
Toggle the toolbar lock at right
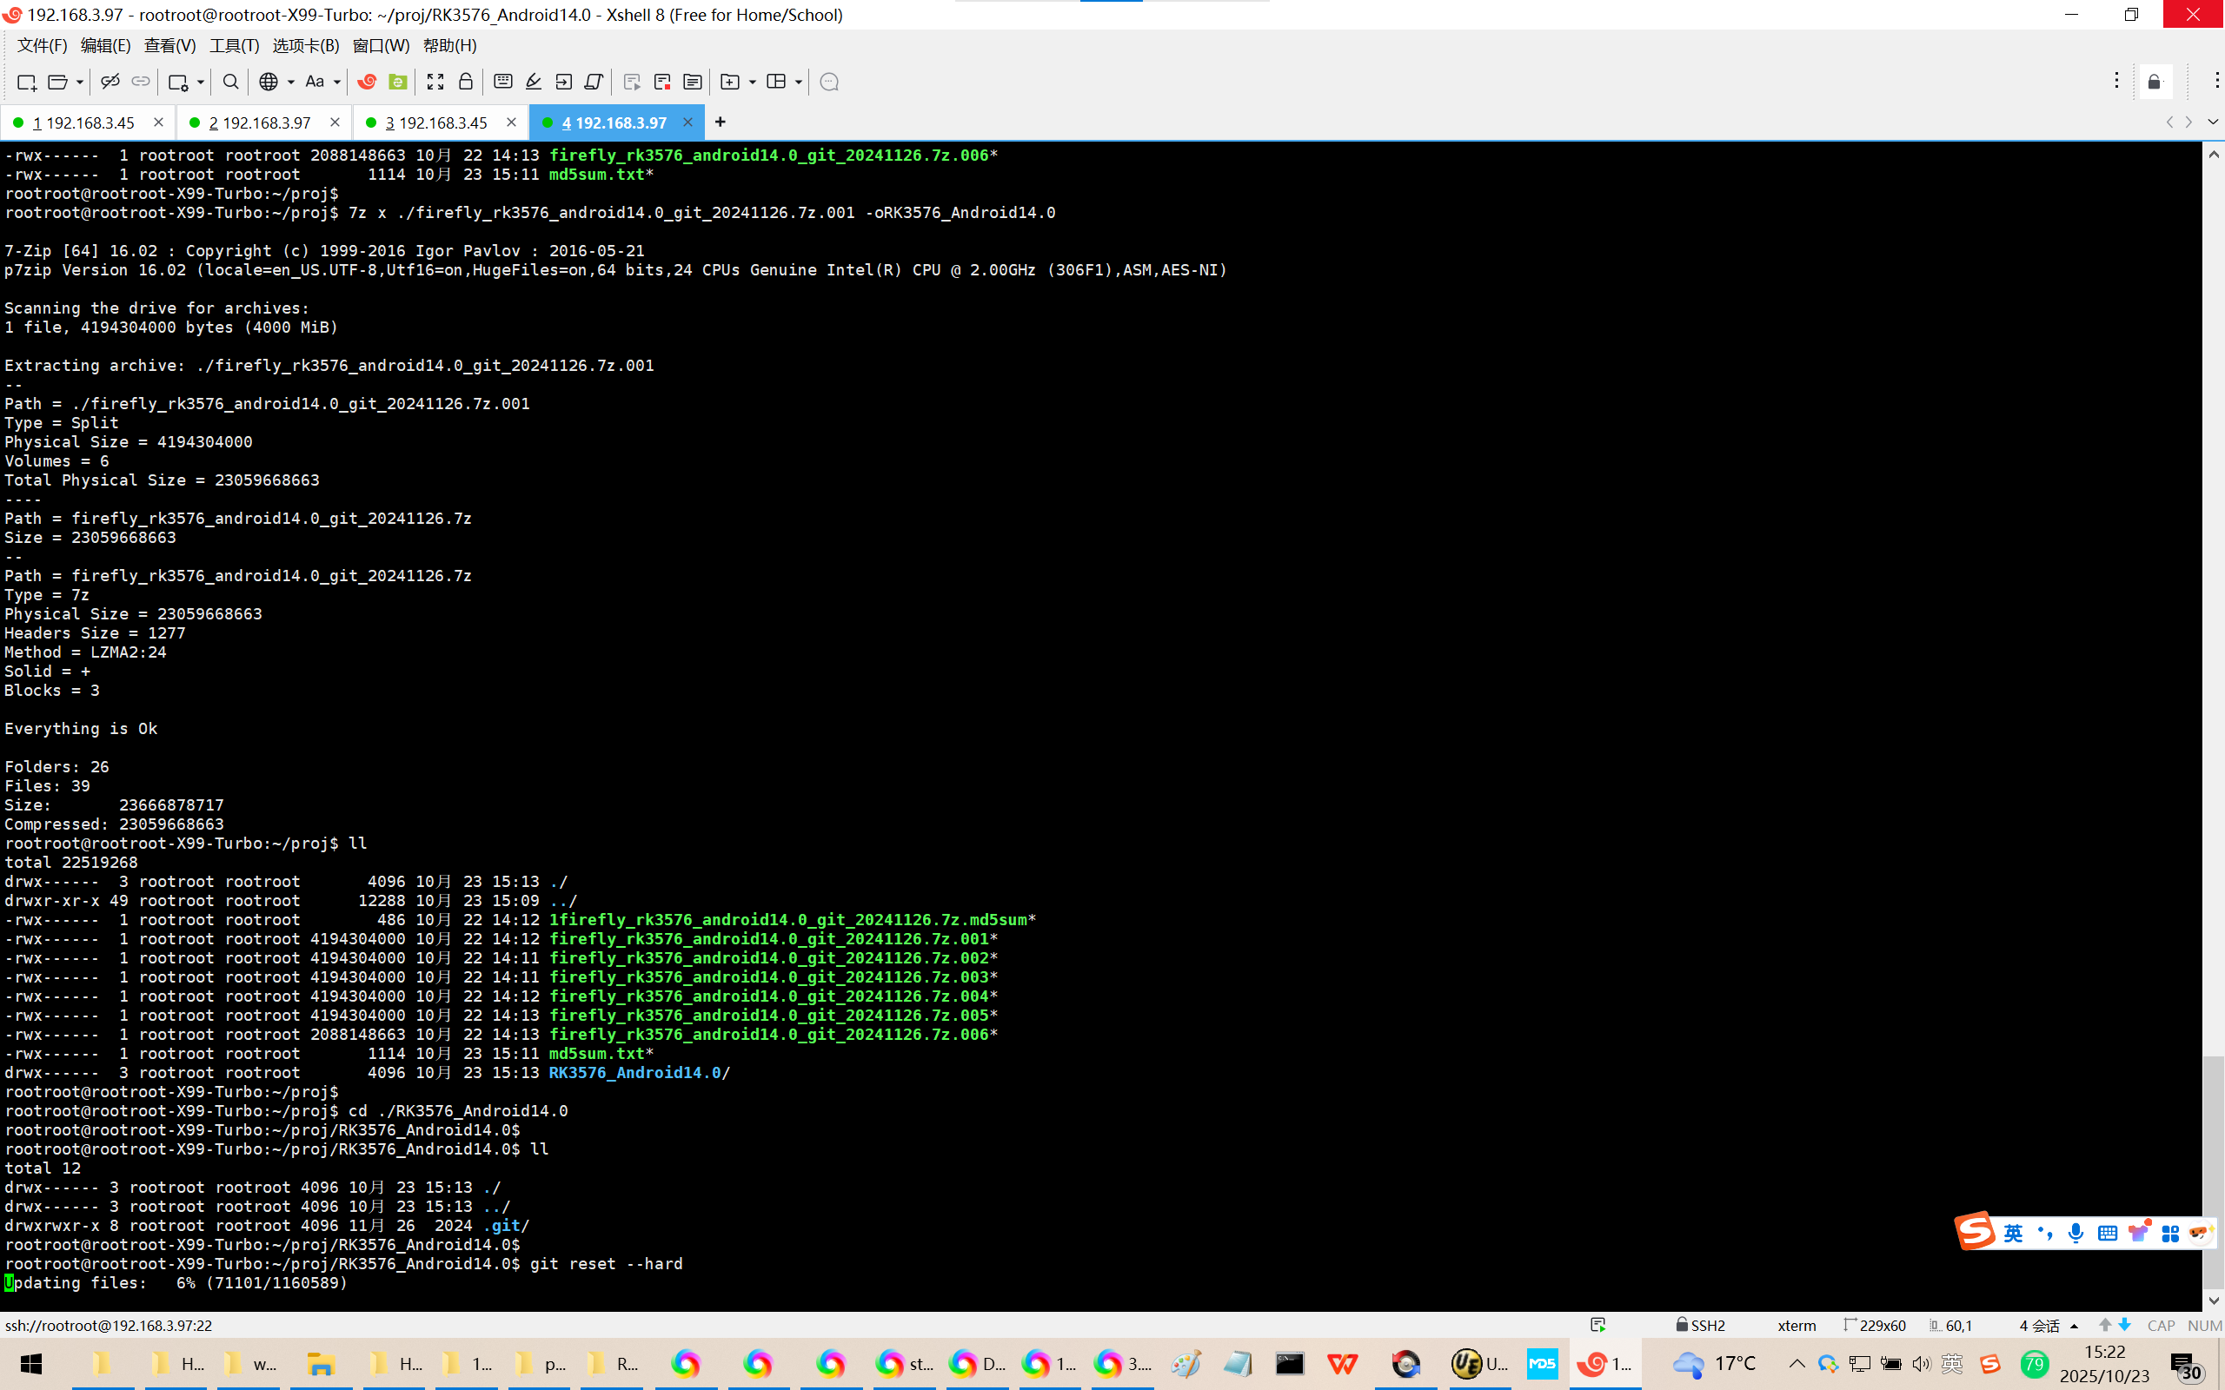coord(2153,82)
